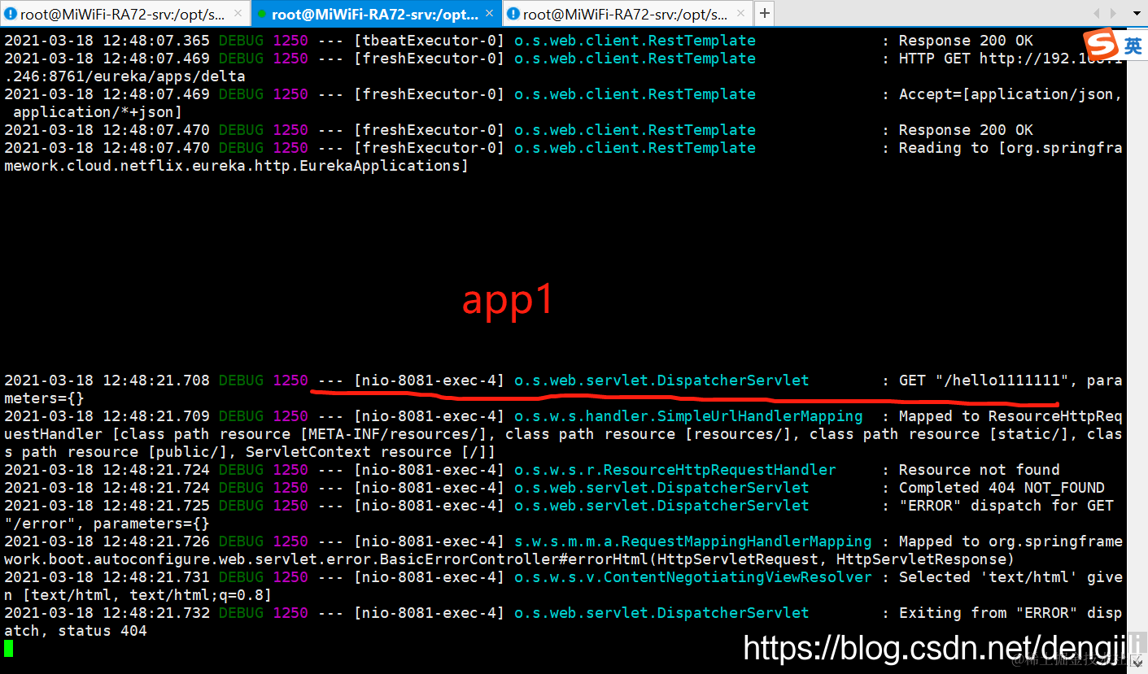Click "mework.cloud.netflix.eureka.http.EurekaApplications]" line
The width and height of the screenshot is (1148, 674).
[236, 166]
